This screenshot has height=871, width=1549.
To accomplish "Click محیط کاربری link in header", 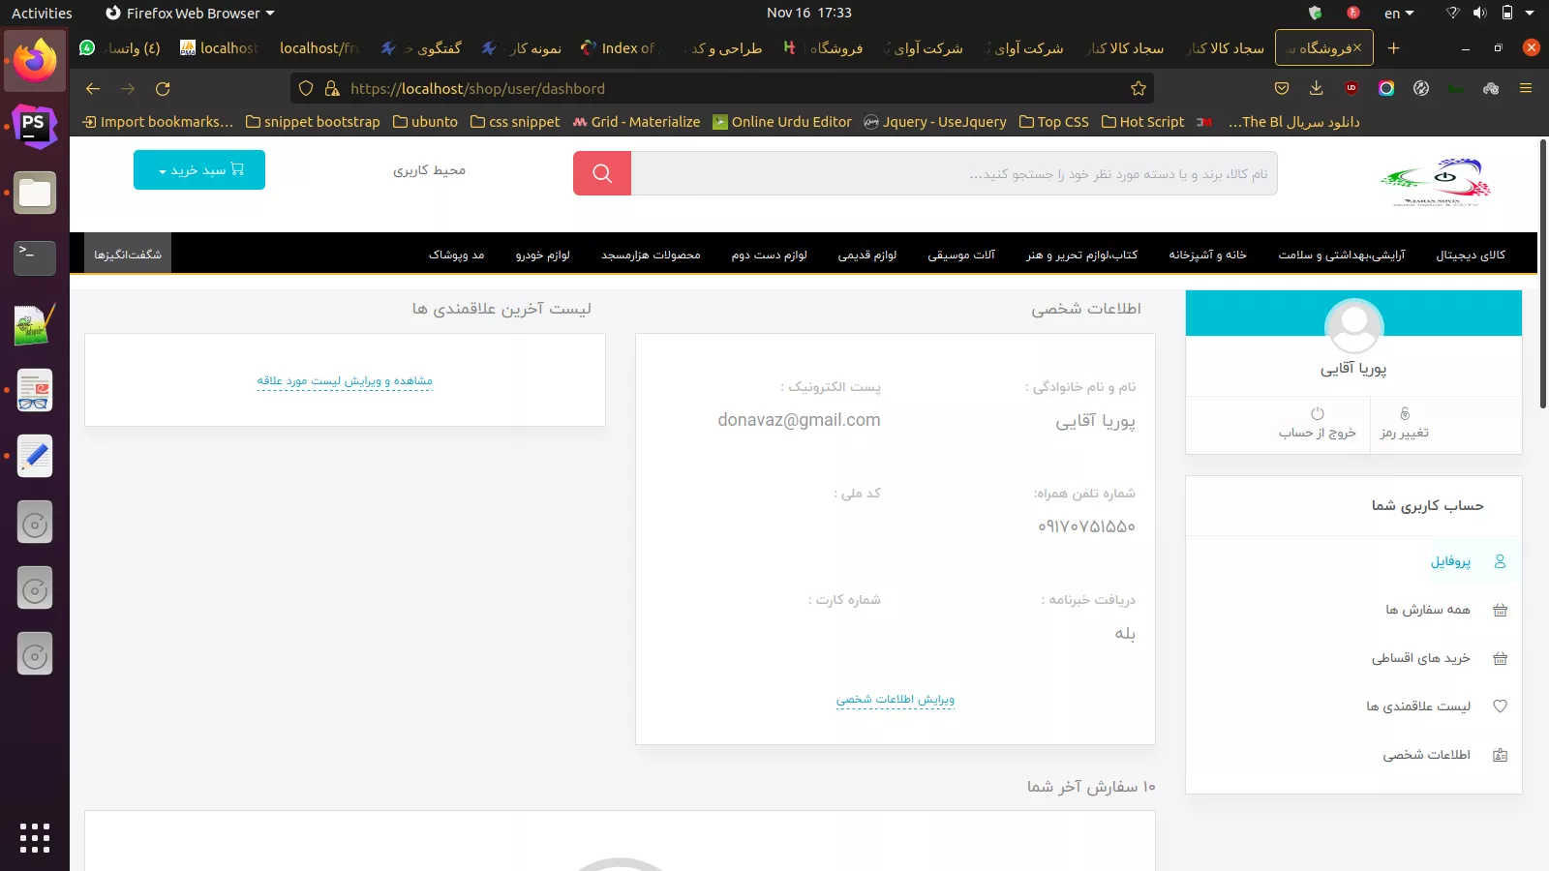I will point(429,170).
